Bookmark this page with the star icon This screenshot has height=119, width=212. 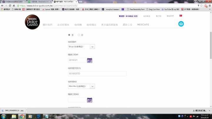[201, 6]
